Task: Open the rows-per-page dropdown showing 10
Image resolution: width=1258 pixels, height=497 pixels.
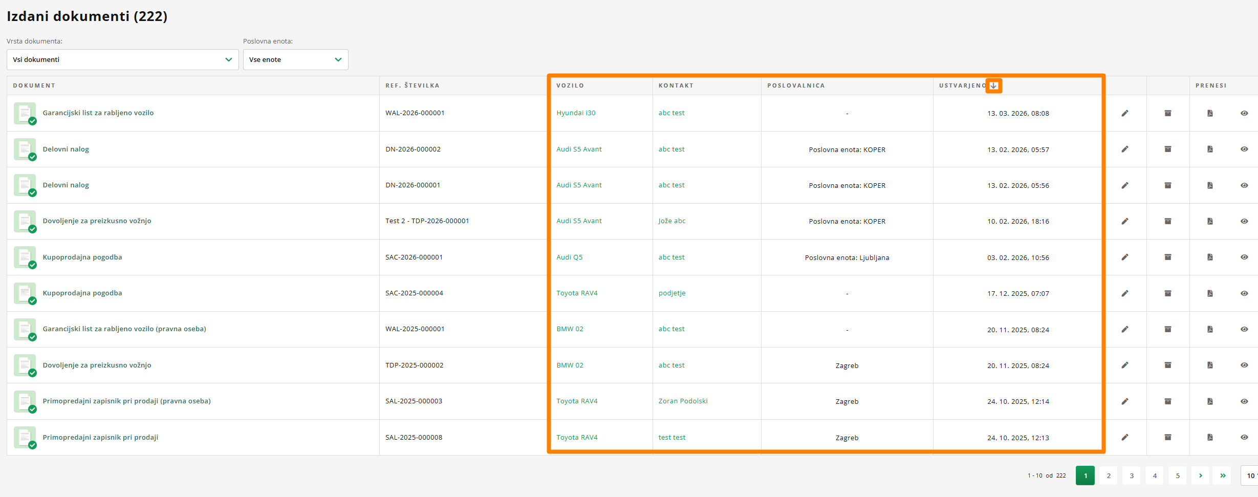Action: 1249,476
